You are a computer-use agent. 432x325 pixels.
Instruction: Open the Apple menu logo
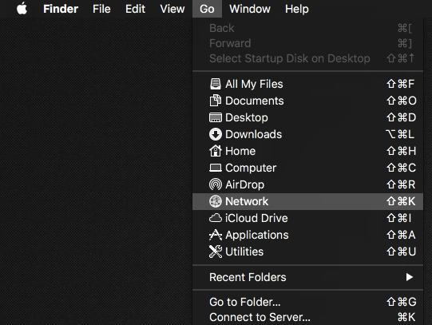point(22,8)
